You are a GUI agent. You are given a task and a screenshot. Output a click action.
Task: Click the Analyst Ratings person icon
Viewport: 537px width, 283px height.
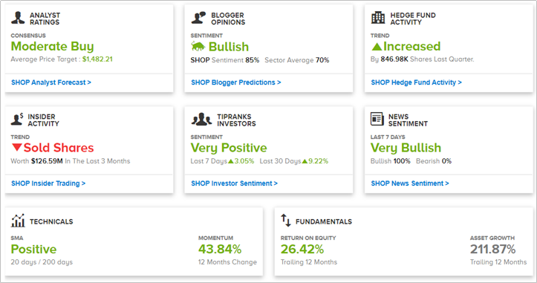(x=18, y=18)
